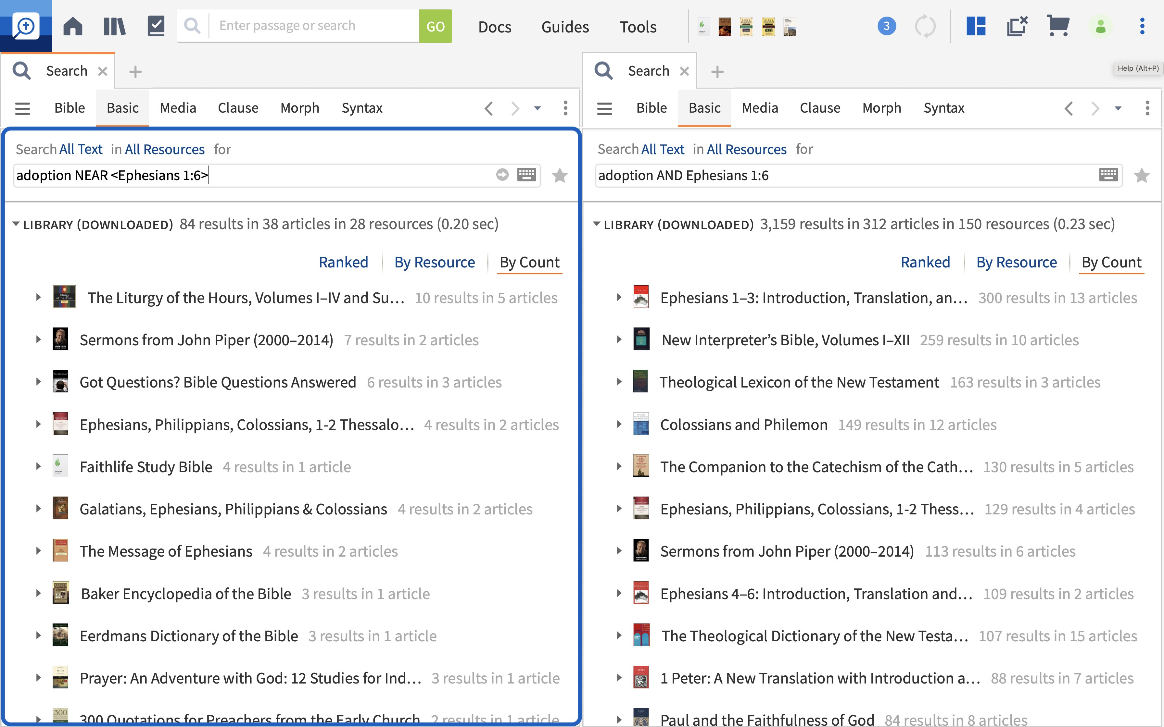Close the right Search tab
Viewport: 1164px width, 727px height.
pos(684,72)
